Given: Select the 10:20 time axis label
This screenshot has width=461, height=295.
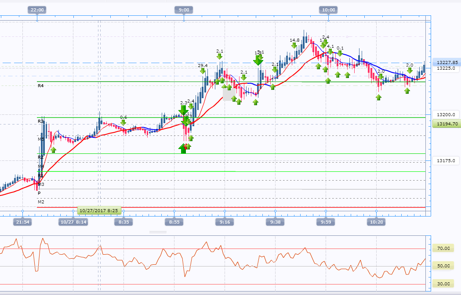Looking at the screenshot, I should pyautogui.click(x=376, y=222).
